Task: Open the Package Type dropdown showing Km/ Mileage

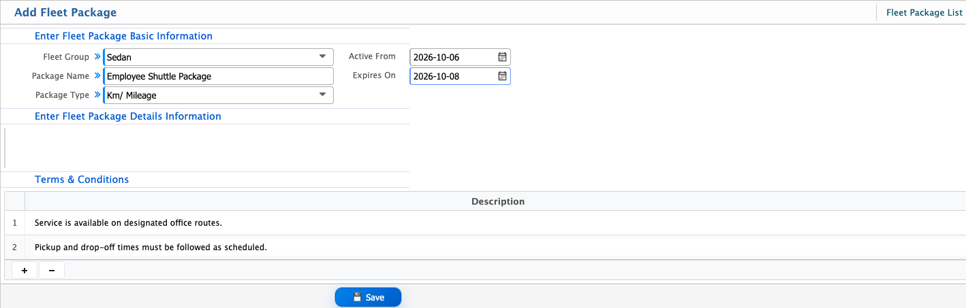Action: click(218, 95)
